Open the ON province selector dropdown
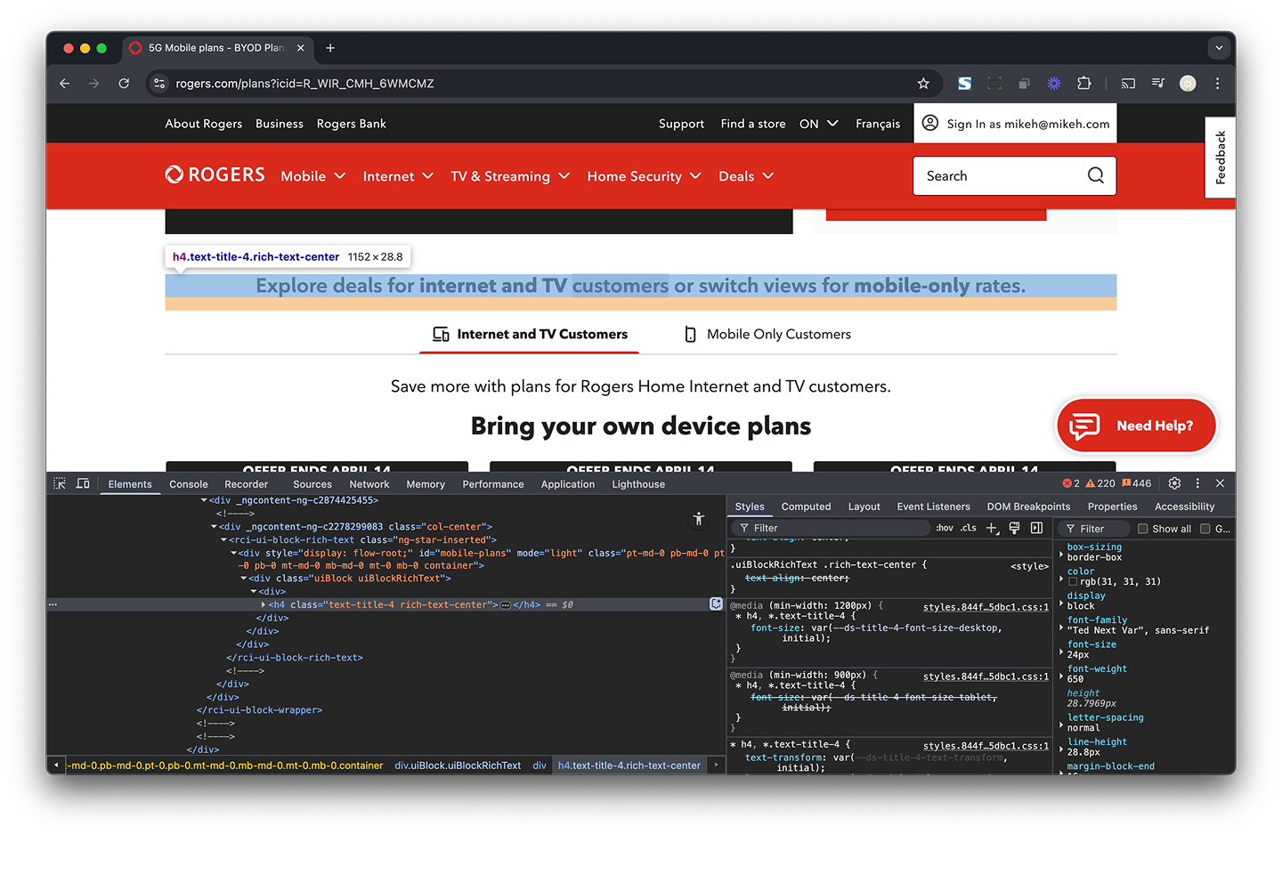The height and width of the screenshot is (883, 1282). 818,124
